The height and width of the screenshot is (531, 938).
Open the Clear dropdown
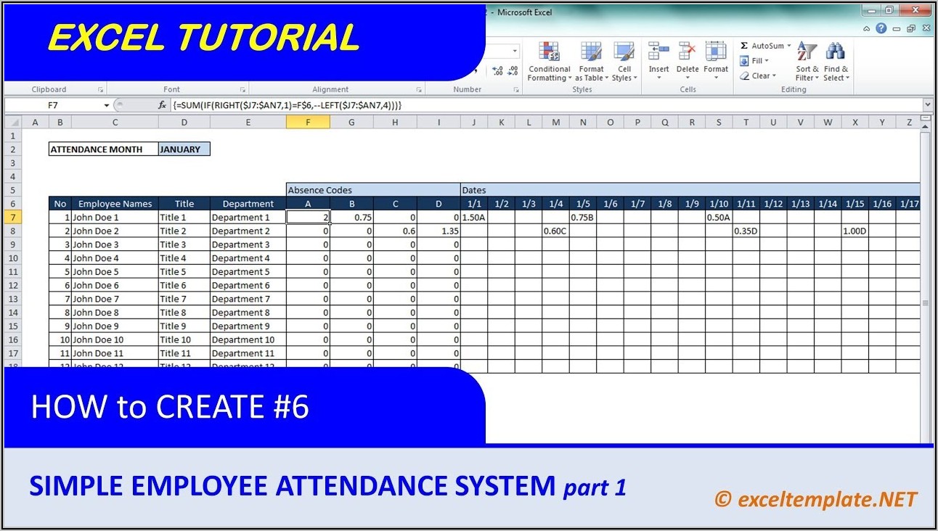click(774, 75)
